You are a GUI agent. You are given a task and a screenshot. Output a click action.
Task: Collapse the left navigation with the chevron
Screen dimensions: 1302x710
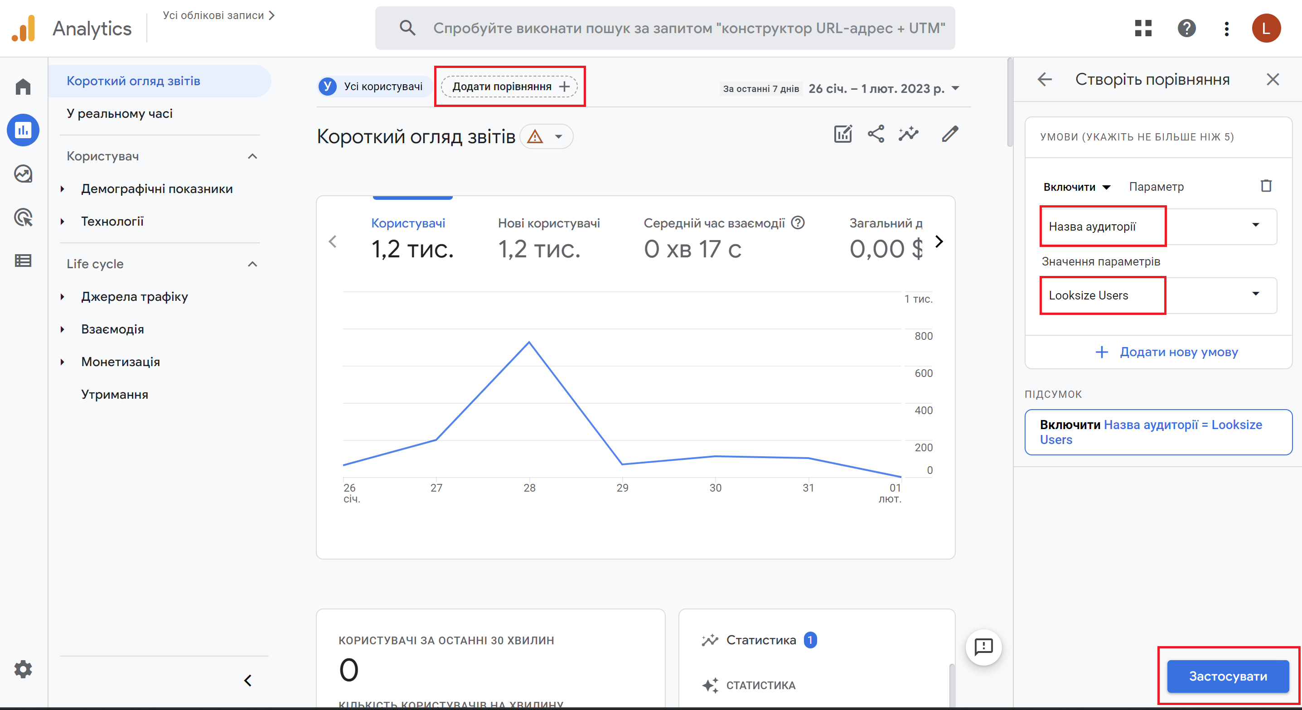(247, 681)
